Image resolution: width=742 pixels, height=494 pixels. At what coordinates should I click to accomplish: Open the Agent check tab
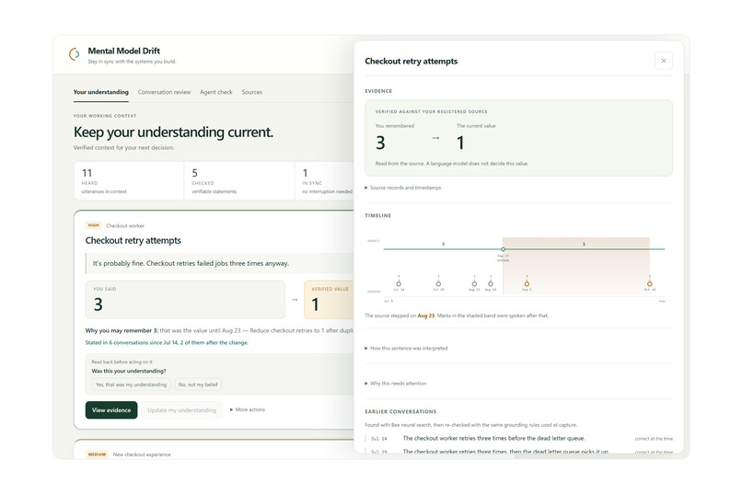(216, 92)
